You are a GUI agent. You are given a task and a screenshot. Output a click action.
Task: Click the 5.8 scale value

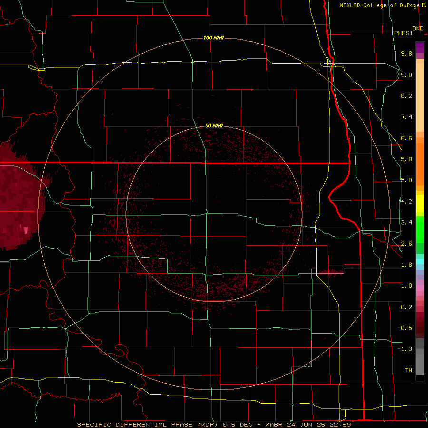click(407, 159)
